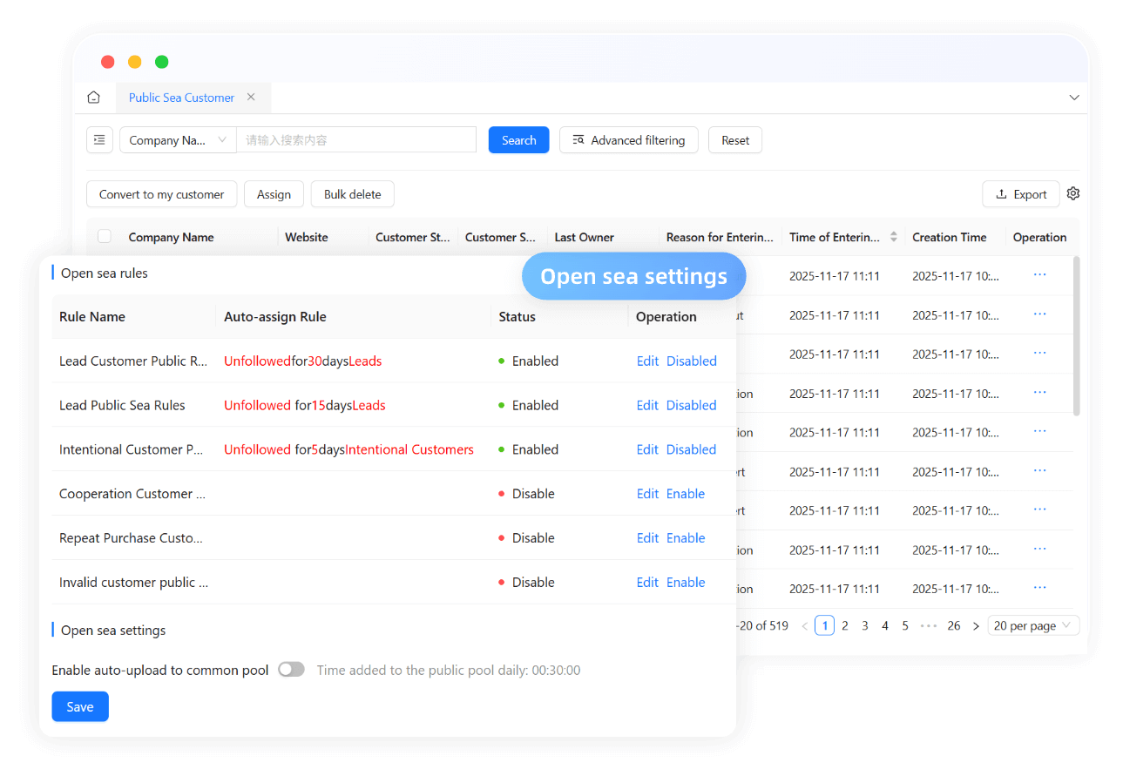Open the 20 per page dropdown
This screenshot has height=776, width=1123.
point(1032,624)
